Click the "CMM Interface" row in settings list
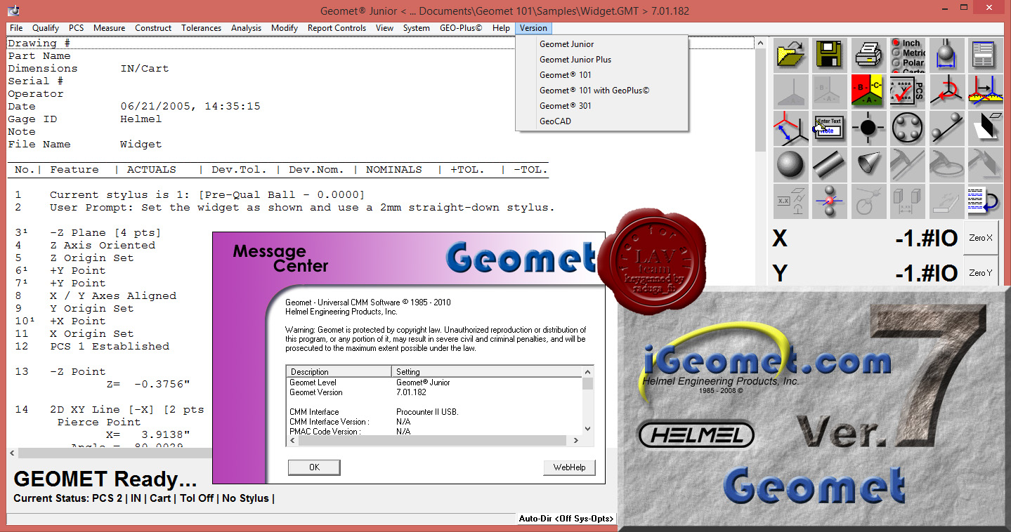The width and height of the screenshot is (1011, 532). pos(434,412)
